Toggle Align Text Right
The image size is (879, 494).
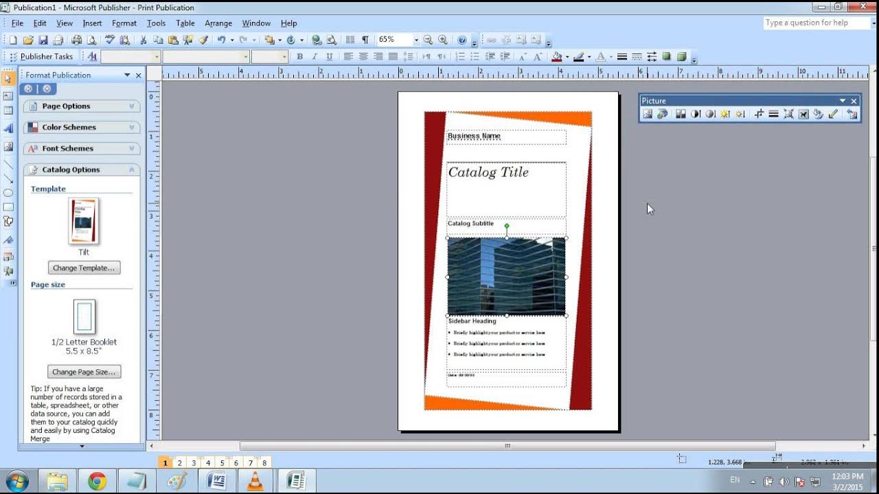pos(378,57)
